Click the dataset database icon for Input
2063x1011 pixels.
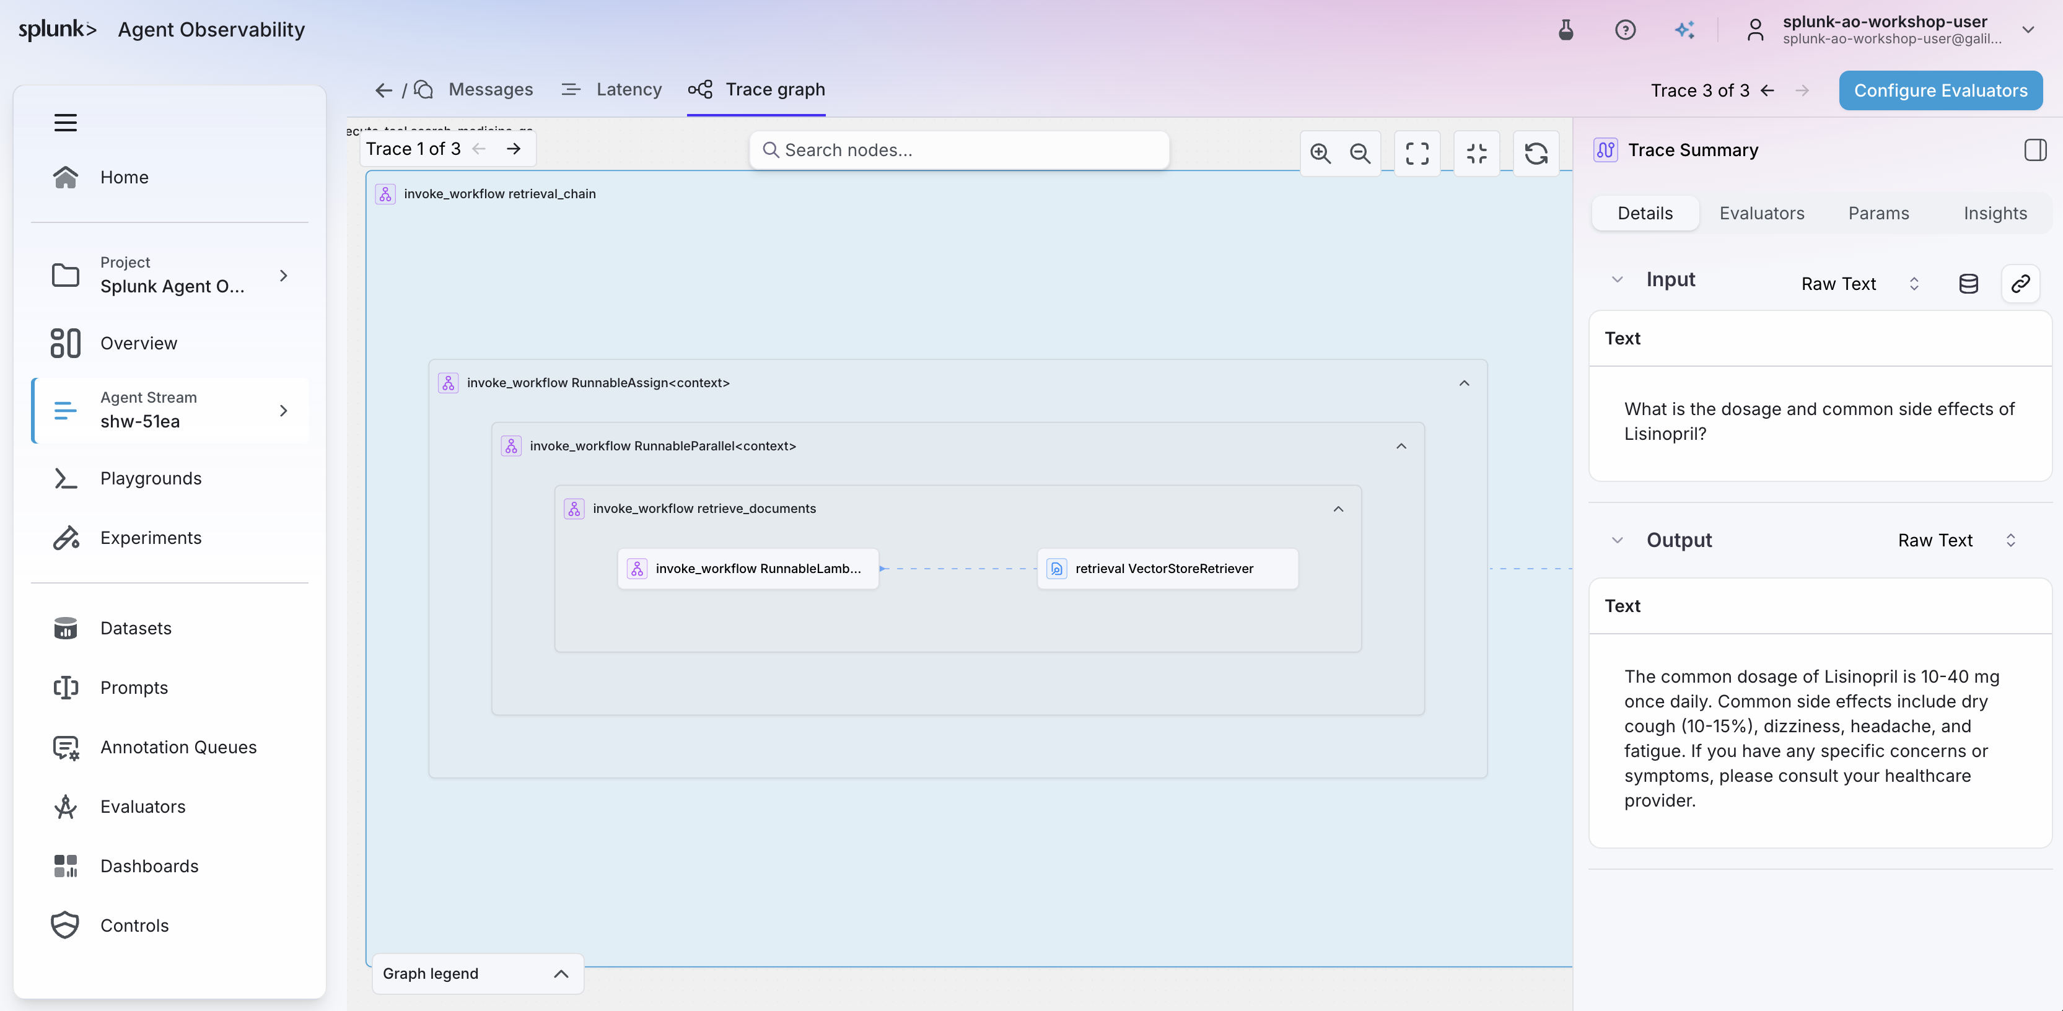coord(1968,284)
